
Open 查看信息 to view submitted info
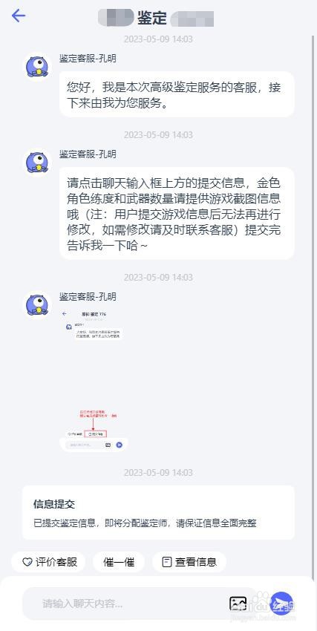[x=189, y=562]
